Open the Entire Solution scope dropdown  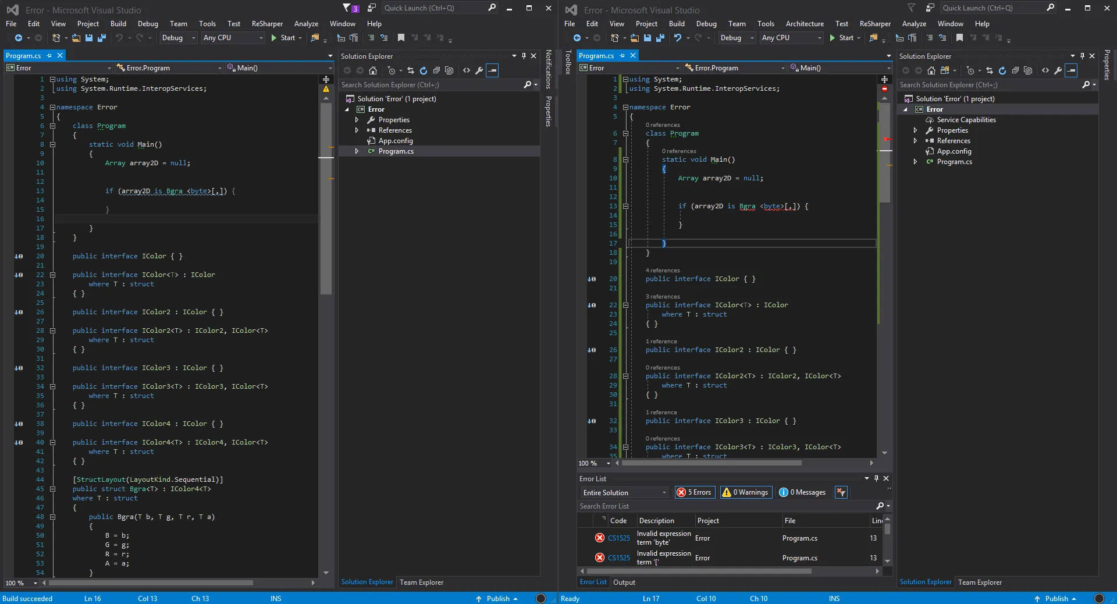click(624, 492)
